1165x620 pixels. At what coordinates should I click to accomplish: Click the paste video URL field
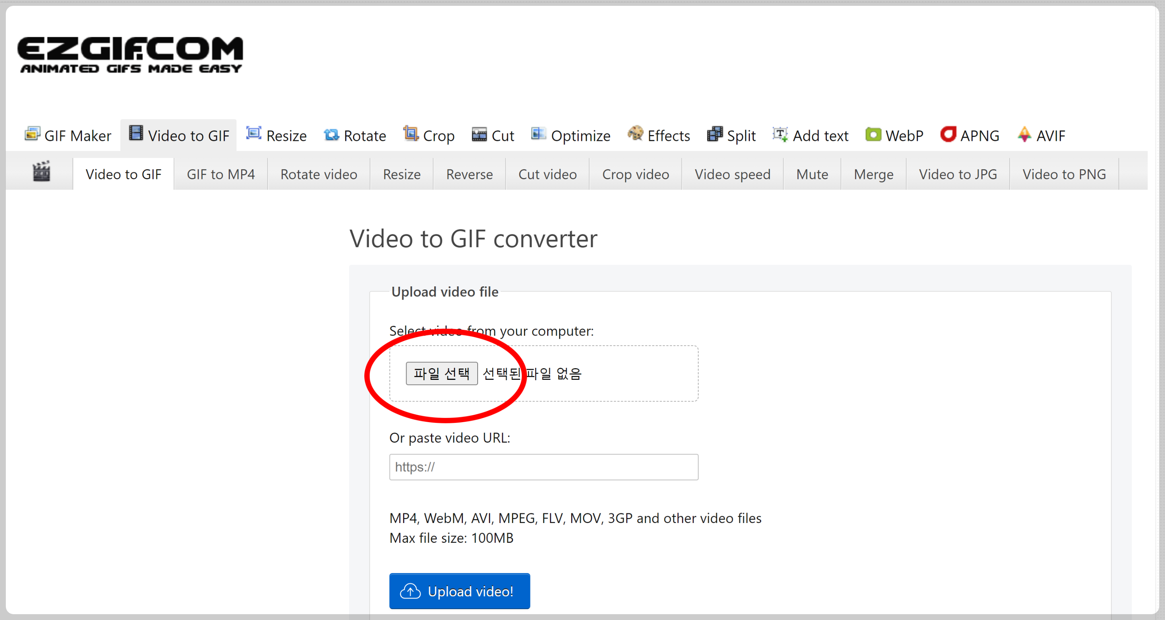(x=543, y=467)
